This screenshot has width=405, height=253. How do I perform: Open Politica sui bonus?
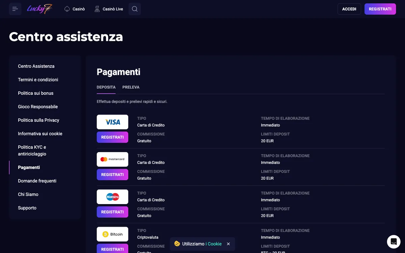pos(36,93)
